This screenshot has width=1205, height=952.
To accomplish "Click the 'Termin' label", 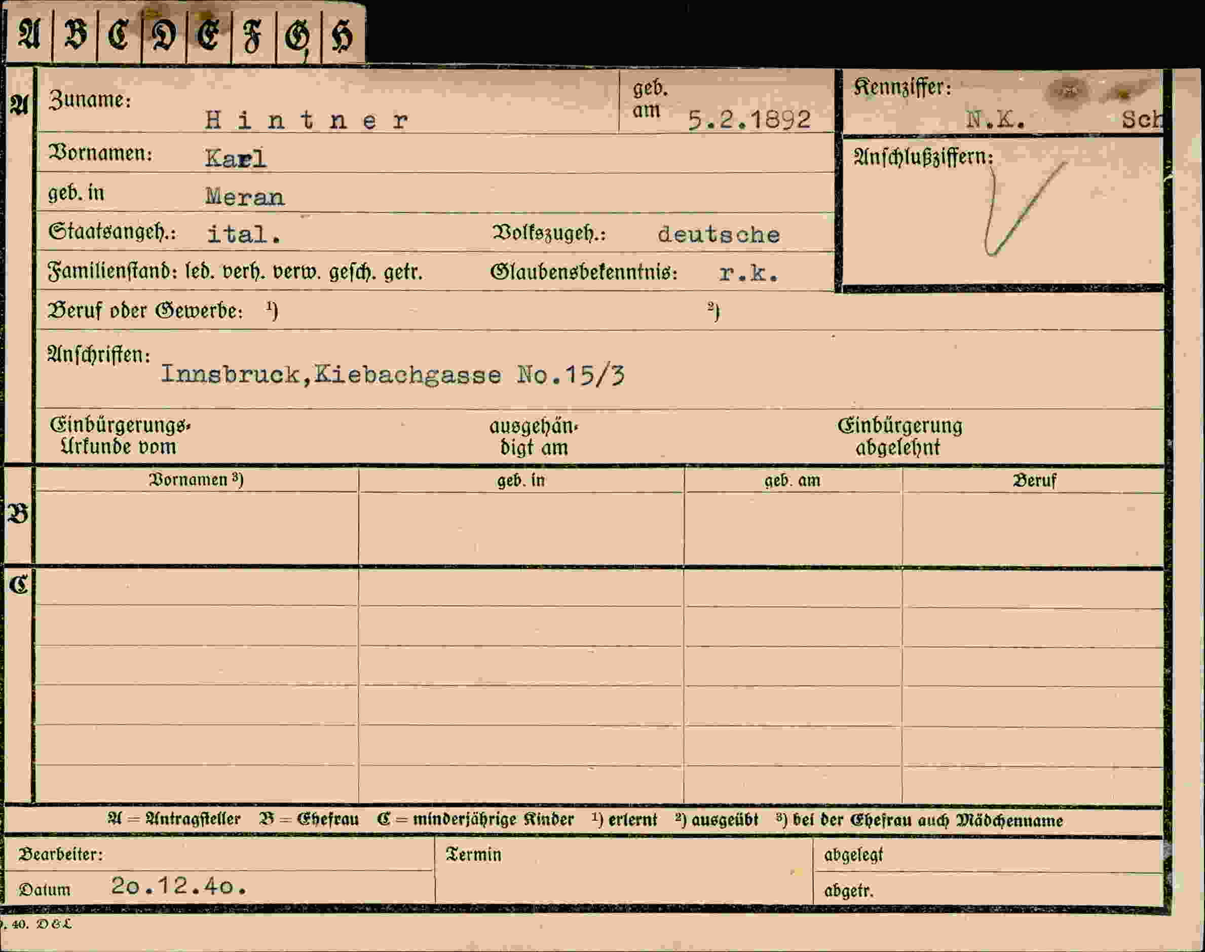I will [x=473, y=855].
